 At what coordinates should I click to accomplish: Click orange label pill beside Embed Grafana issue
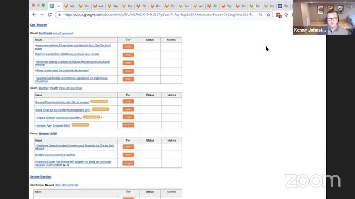tap(91, 117)
